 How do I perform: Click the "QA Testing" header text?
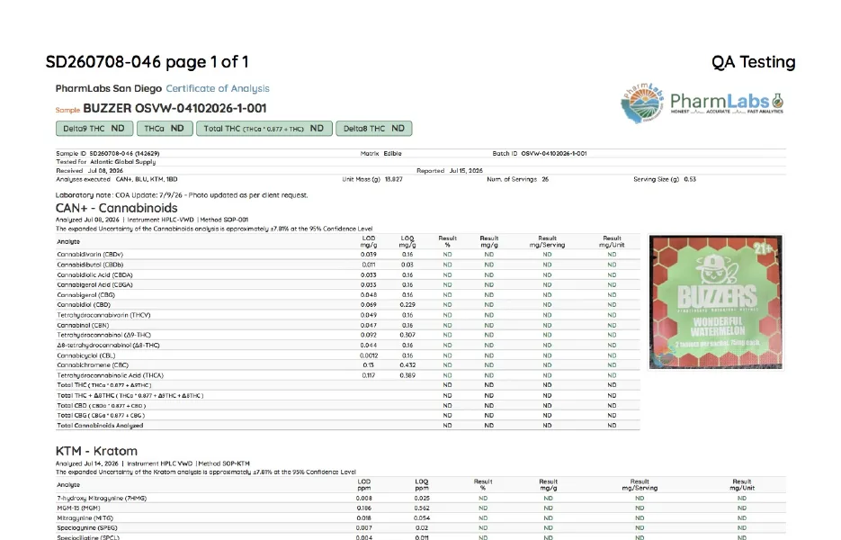753,62
